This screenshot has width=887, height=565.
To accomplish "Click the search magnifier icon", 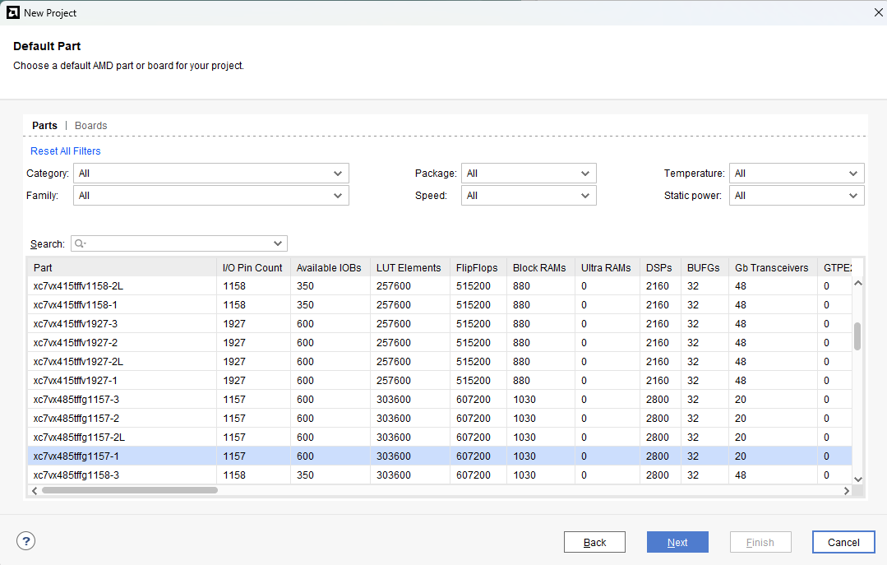I will click(x=81, y=243).
